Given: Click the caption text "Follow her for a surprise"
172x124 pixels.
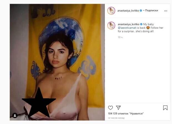Looking at the screenshot, I should [141, 30].
